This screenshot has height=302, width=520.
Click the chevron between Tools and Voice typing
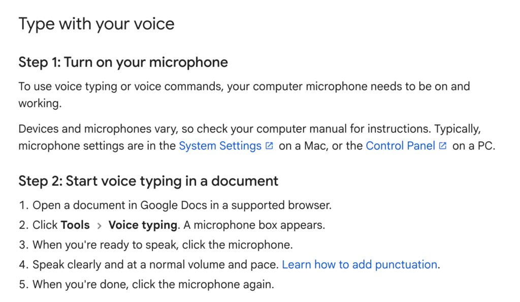99,225
